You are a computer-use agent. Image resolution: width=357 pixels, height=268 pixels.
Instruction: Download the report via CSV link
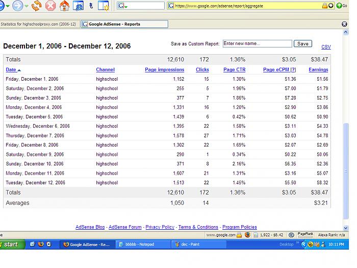[x=326, y=47]
